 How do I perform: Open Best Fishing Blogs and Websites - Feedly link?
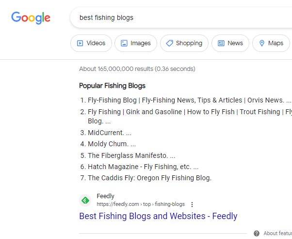coord(158,216)
